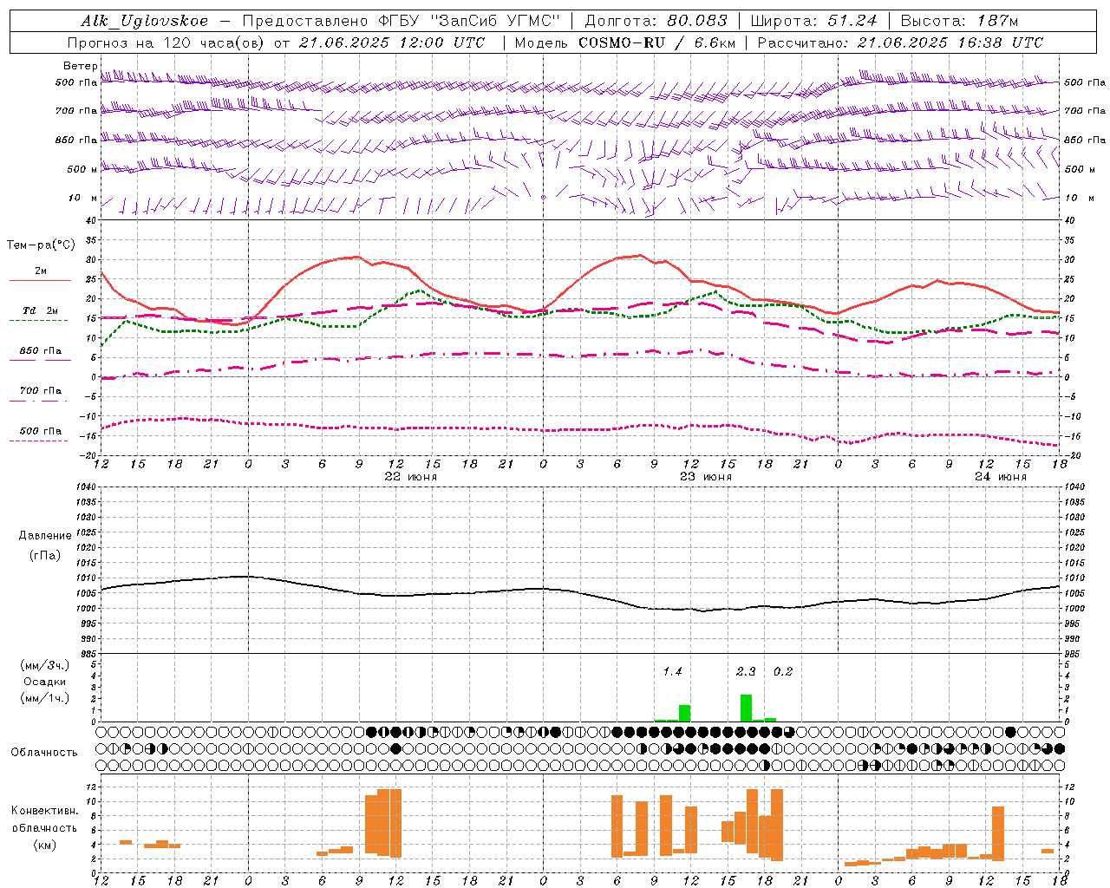Click the 850 гПа temperature legend label
Viewport: 1110px width, 888px height.
pyautogui.click(x=41, y=351)
